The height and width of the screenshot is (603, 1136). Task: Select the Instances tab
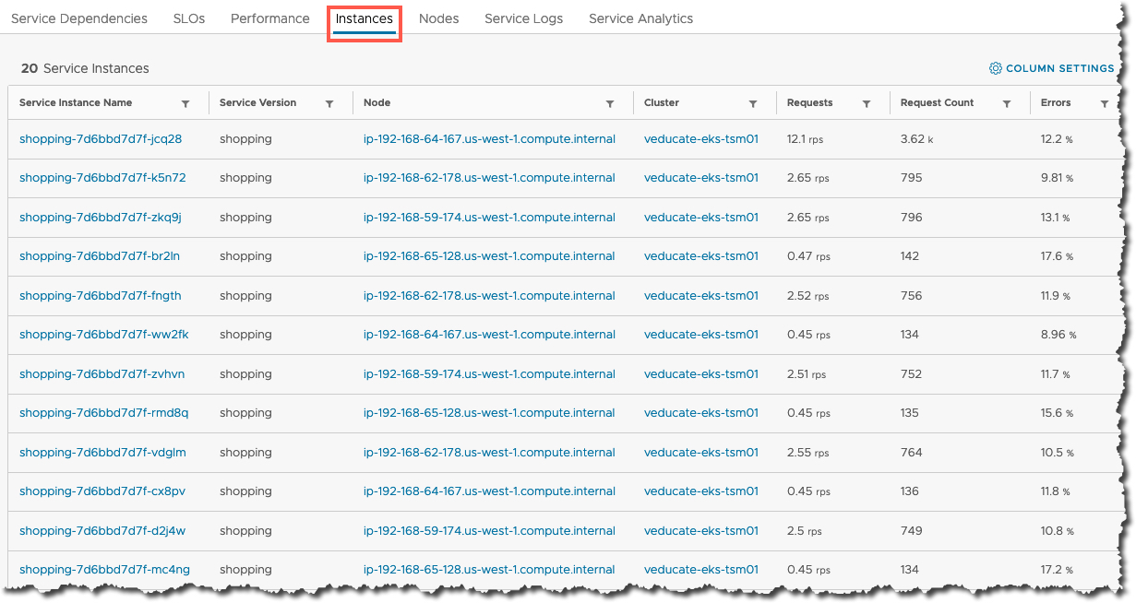click(365, 18)
